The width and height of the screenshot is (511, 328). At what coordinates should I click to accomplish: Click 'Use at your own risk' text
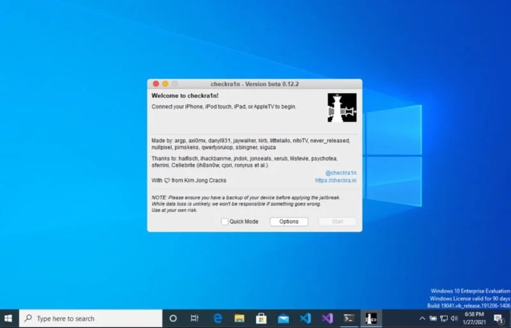coord(174,211)
